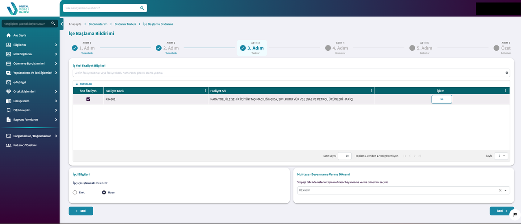Click the Dijital Vergi Dairesi logo
This screenshot has width=521, height=224.
(18, 8)
